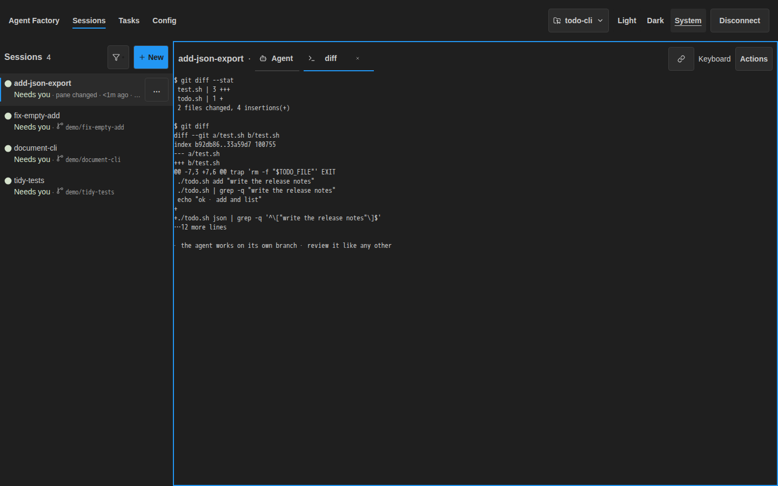Click the demo/document-cli branch label

point(93,160)
